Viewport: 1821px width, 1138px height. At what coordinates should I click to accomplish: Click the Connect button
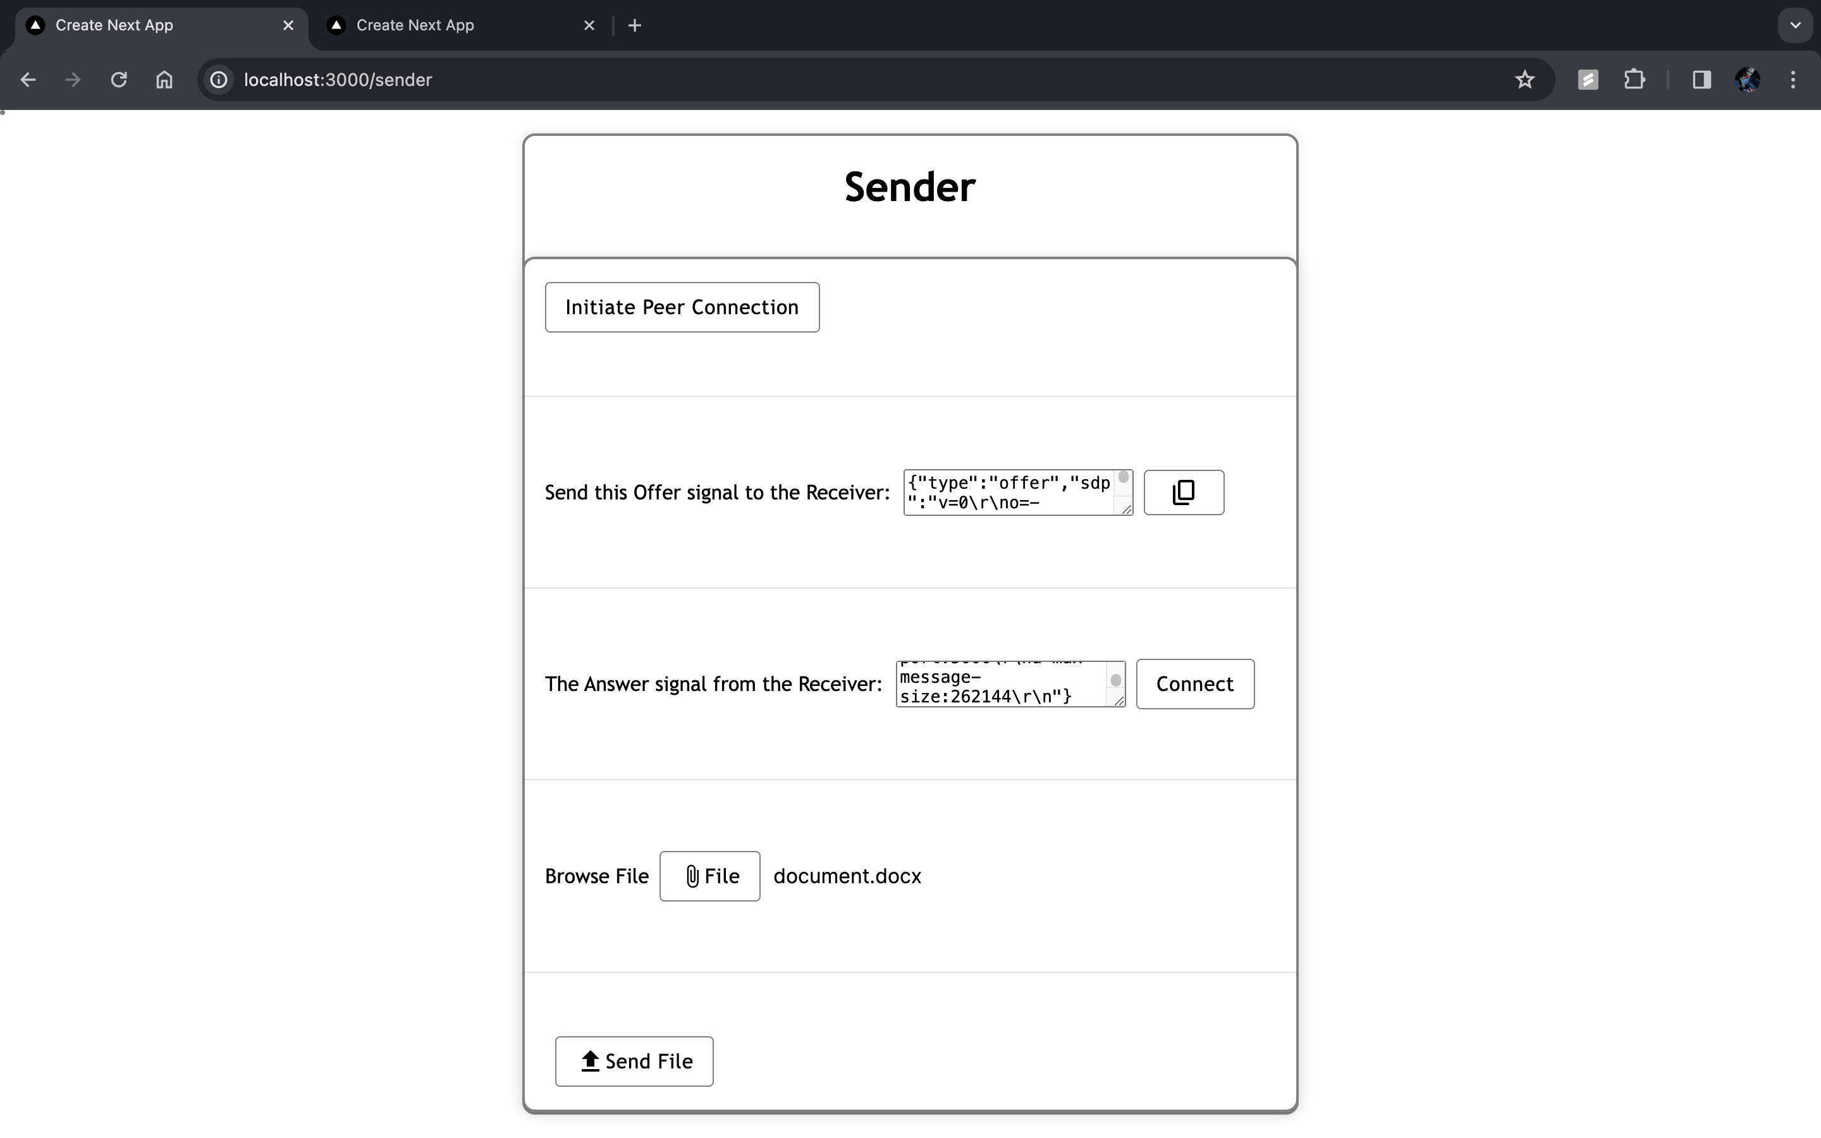(x=1195, y=683)
